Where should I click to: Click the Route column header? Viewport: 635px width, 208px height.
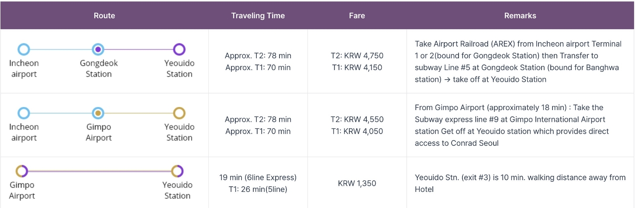pos(104,16)
